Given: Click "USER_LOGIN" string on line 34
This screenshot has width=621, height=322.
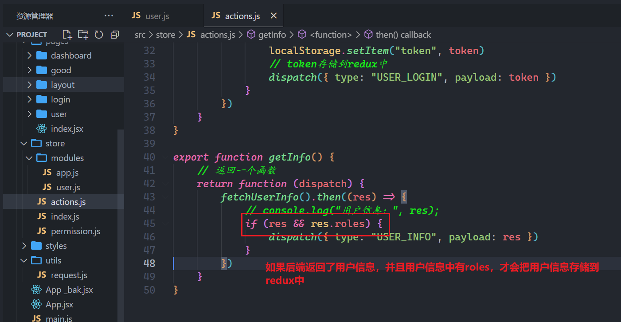Looking at the screenshot, I should pos(407,77).
